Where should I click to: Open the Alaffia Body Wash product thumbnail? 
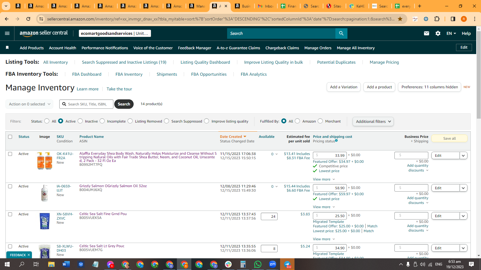pyautogui.click(x=45, y=161)
